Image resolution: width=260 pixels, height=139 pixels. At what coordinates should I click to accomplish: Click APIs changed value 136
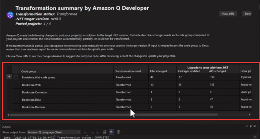click(212, 85)
